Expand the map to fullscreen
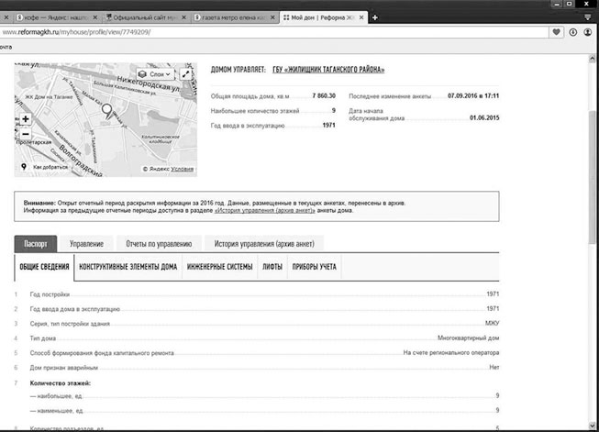 (187, 74)
